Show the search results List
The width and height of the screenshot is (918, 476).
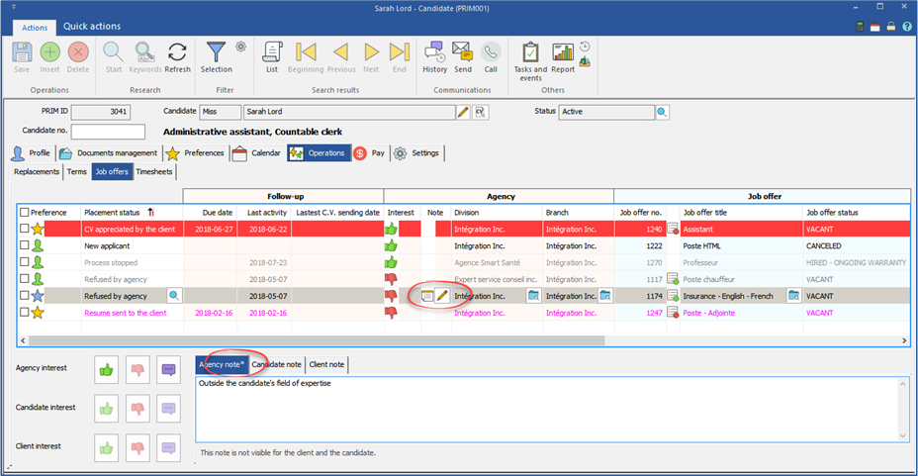click(272, 52)
